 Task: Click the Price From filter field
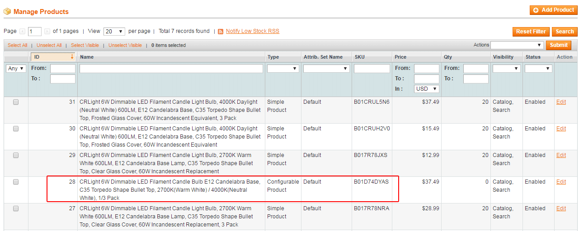coord(427,69)
